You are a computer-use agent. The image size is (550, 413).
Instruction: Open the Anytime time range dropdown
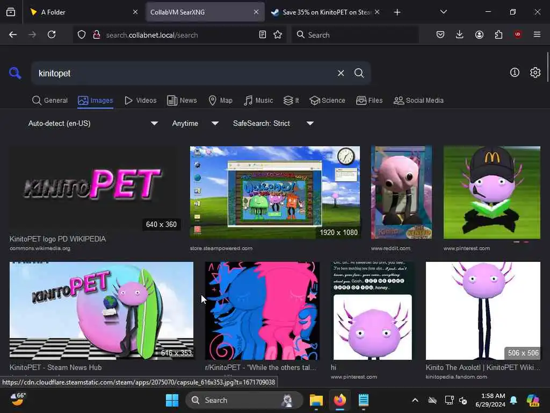tap(195, 123)
